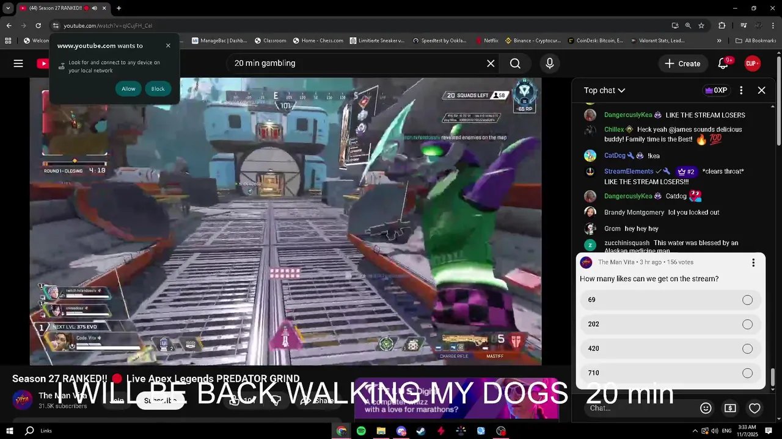Vote 420 in the likes poll
The width and height of the screenshot is (782, 439).
pos(670,349)
